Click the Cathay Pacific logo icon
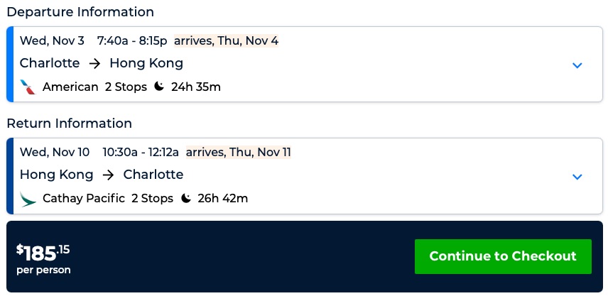608x296 pixels. [x=28, y=199]
